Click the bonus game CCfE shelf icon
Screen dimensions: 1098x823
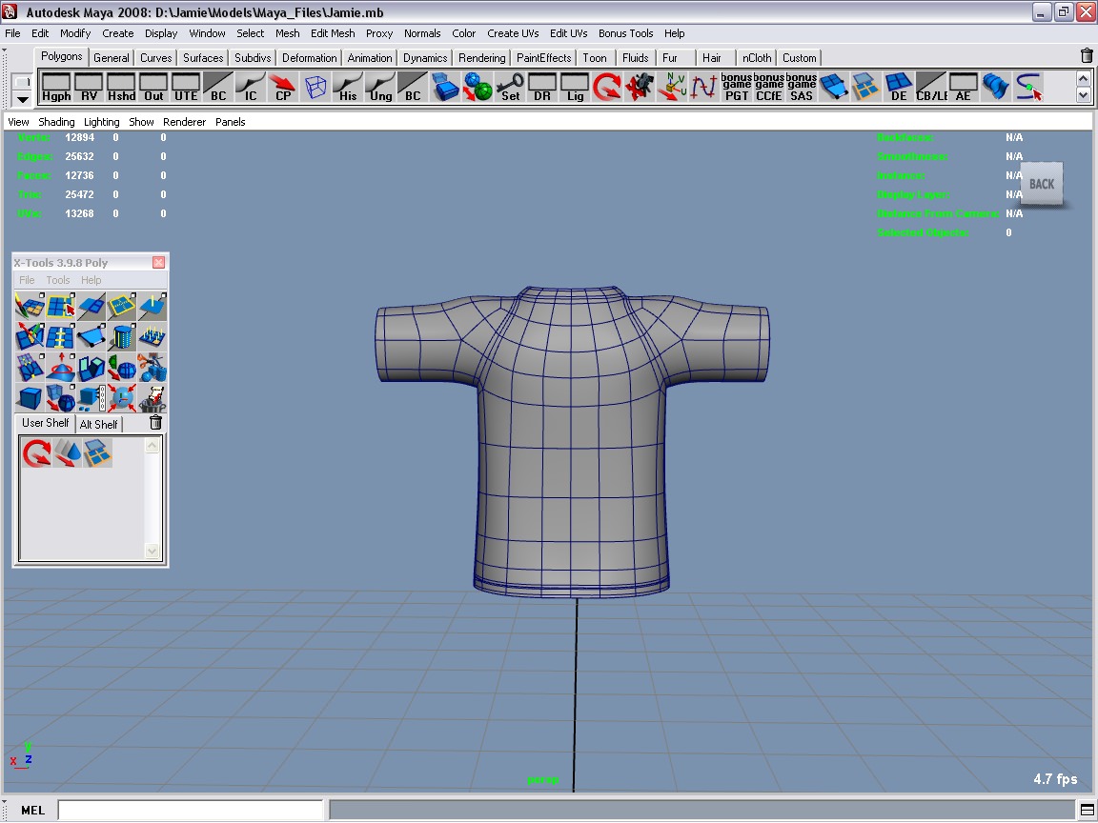pyautogui.click(x=769, y=88)
